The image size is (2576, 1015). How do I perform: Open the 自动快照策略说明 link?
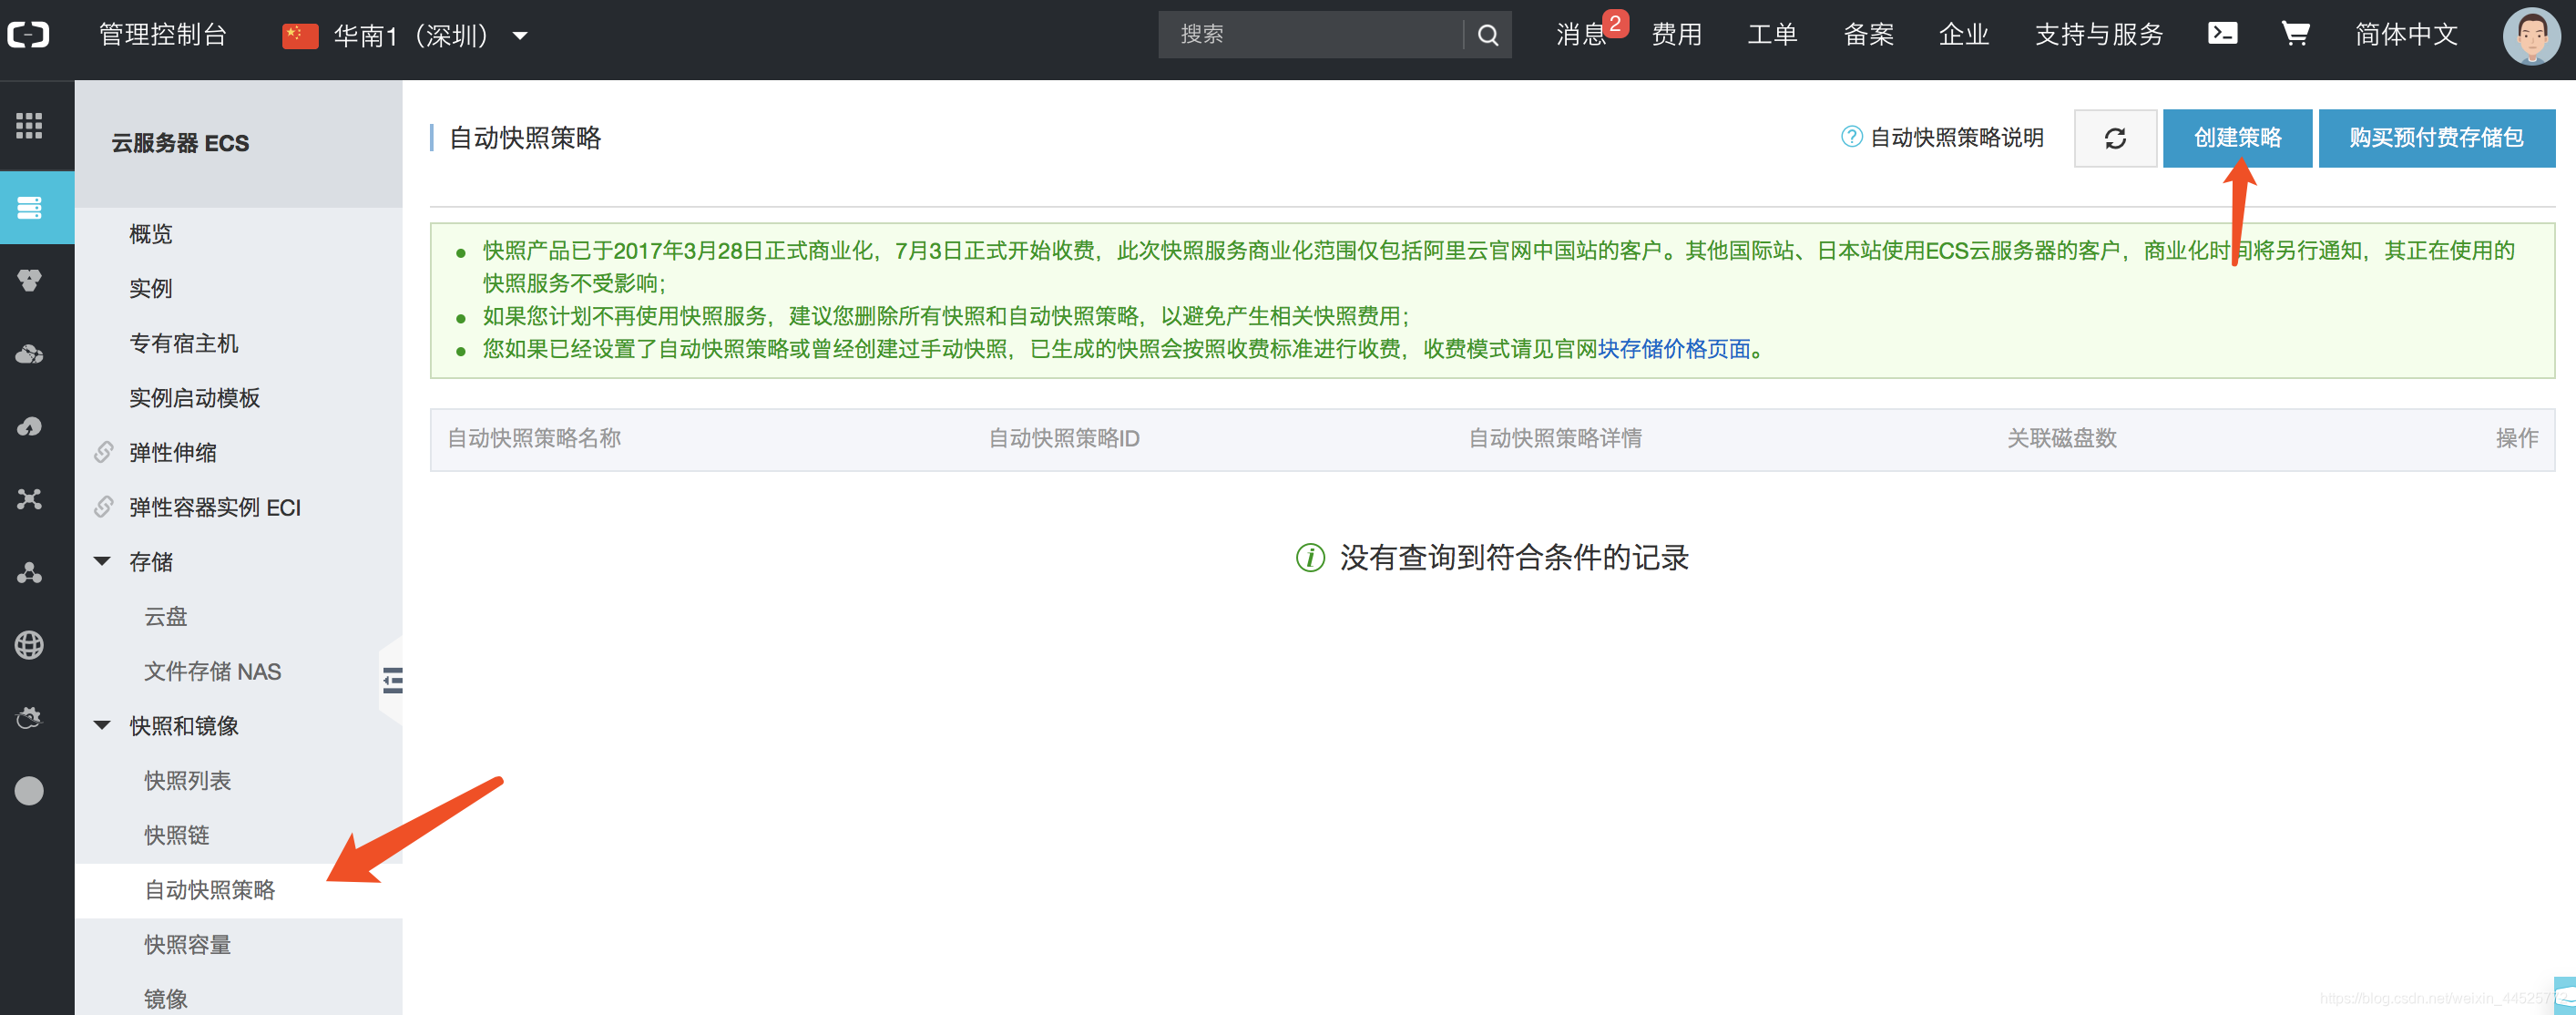point(1956,137)
